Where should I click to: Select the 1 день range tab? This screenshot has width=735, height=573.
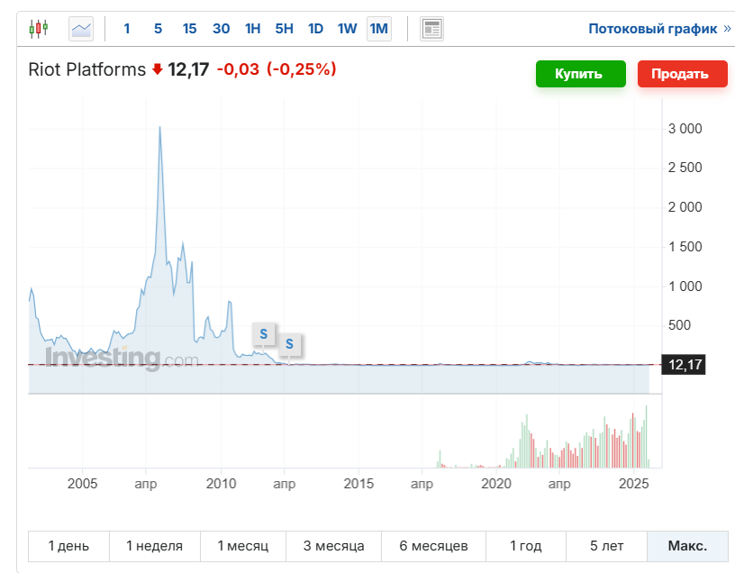point(68,546)
